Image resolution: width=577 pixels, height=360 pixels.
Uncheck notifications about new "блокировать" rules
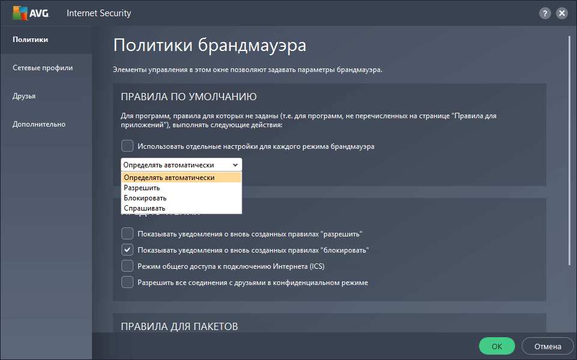(x=127, y=250)
